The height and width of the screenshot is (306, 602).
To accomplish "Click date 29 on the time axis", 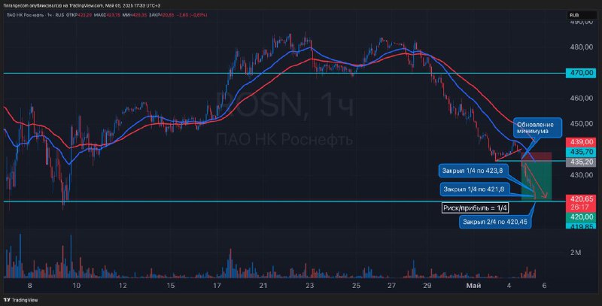I will tap(427, 286).
